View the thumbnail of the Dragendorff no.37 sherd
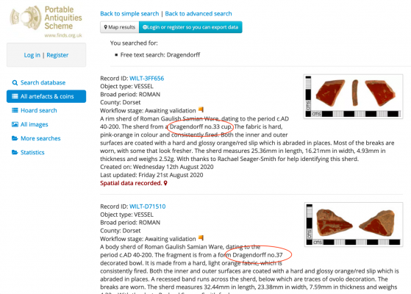The height and width of the screenshot is (294, 411). point(354,224)
